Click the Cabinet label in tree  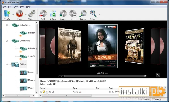[23, 64]
